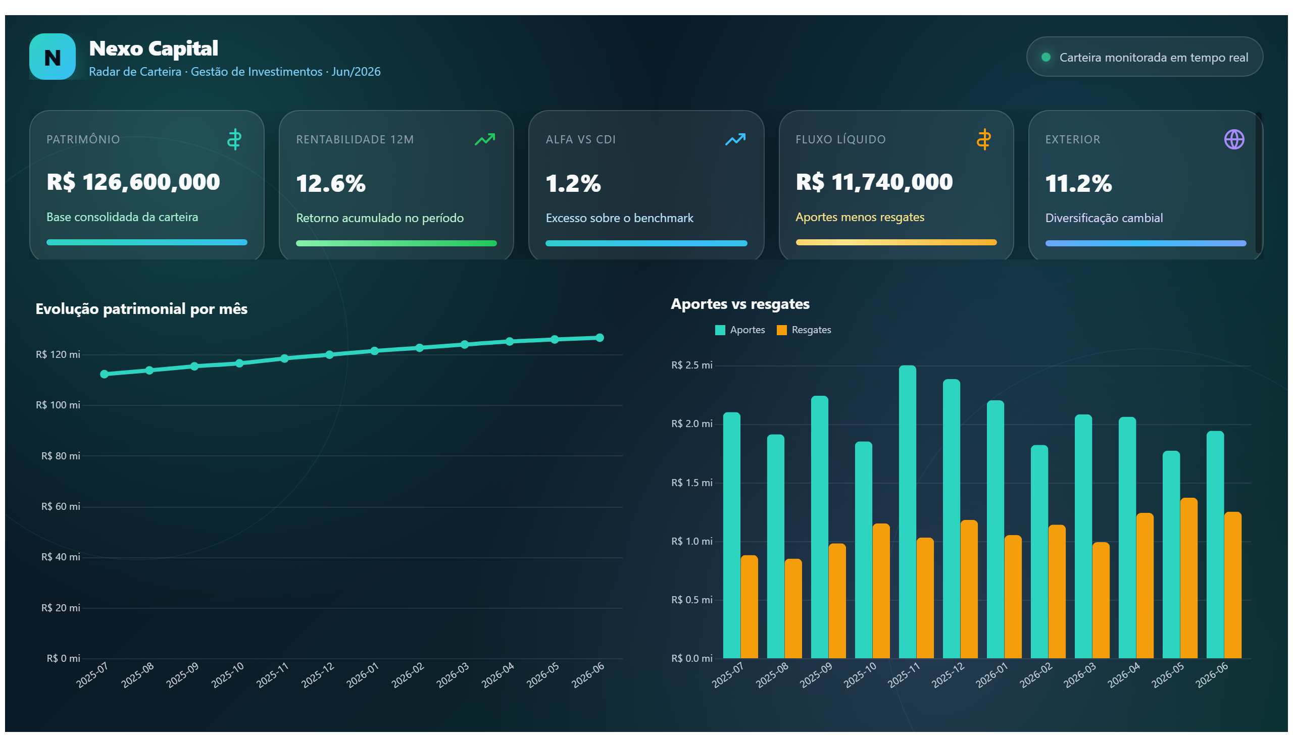
Task: Select the 2025-10 point on line chart
Action: [x=239, y=363]
